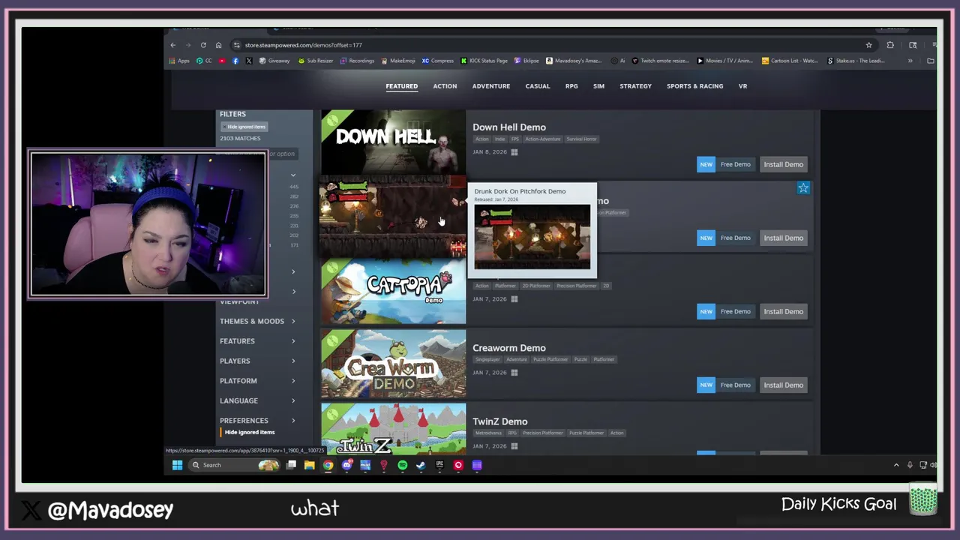The image size is (960, 540).
Task: Switch to the CASUAL tab
Action: pyautogui.click(x=538, y=86)
